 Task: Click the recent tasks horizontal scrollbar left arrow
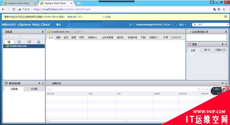pyautogui.click(x=48, y=120)
